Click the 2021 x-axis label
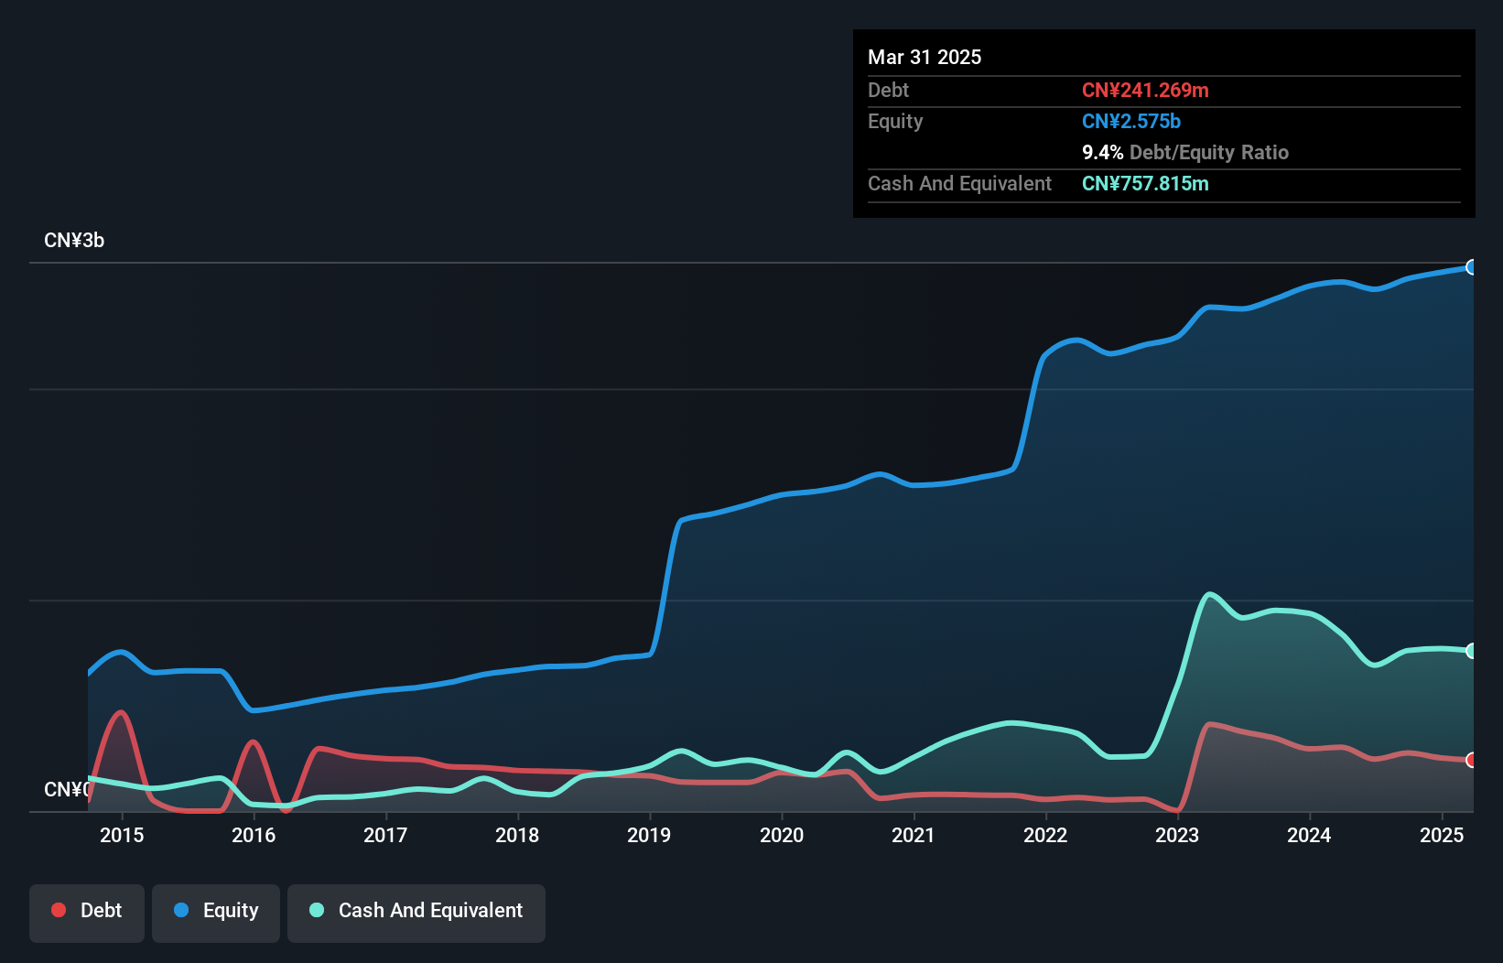1503x963 pixels. pos(914,835)
